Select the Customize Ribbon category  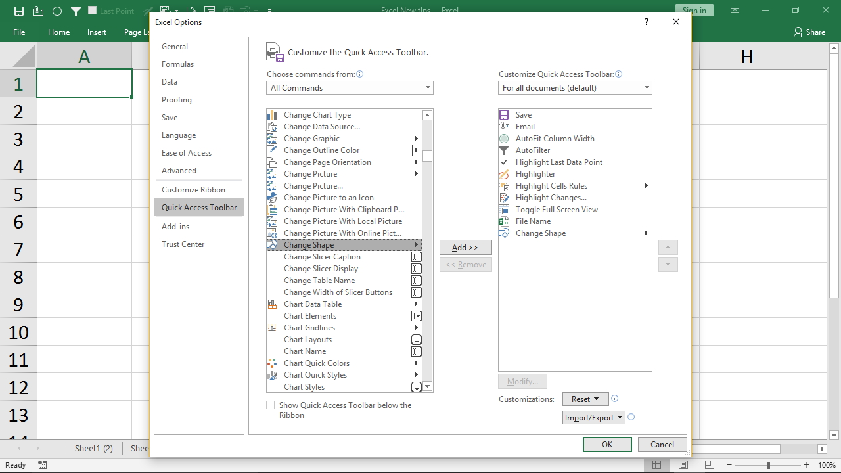point(199,190)
